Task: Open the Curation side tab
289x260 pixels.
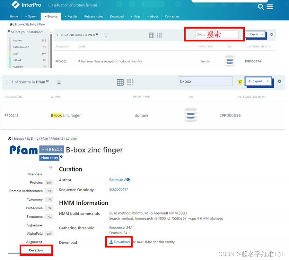Action: [x=36, y=250]
